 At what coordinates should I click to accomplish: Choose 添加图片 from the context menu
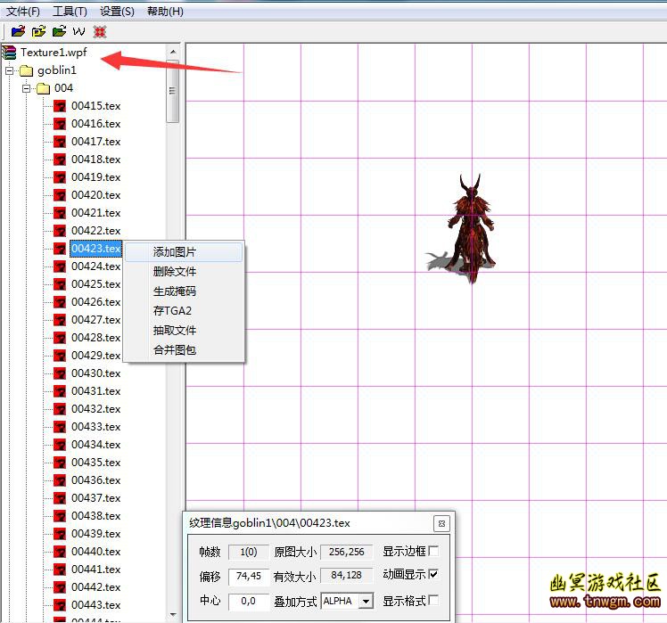click(x=184, y=252)
